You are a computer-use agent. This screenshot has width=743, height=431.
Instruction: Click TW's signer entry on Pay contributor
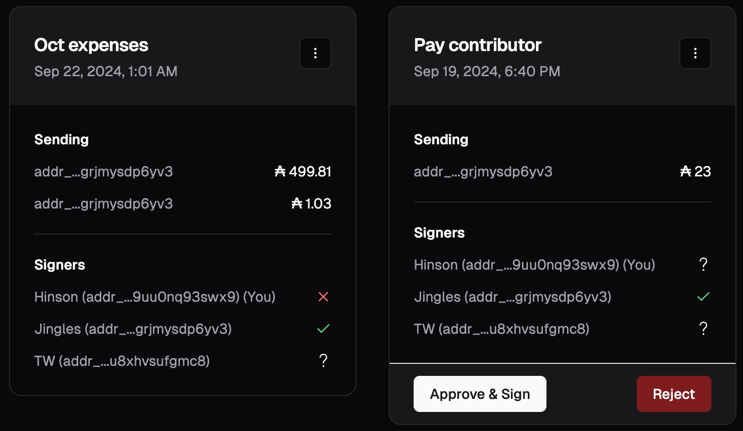pyautogui.click(x=501, y=328)
